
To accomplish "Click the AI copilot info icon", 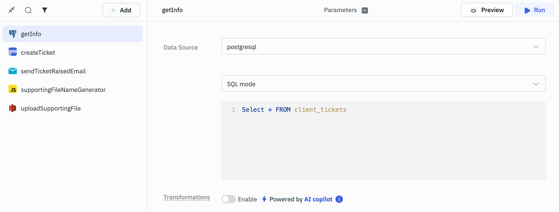I will pos(339,199).
